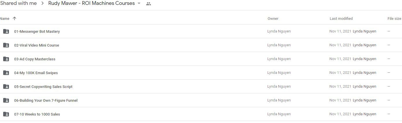Click the shared folder icon for 01-Messenger Bot Mastery
This screenshot has height=123, width=402.
pyautogui.click(x=6, y=31)
